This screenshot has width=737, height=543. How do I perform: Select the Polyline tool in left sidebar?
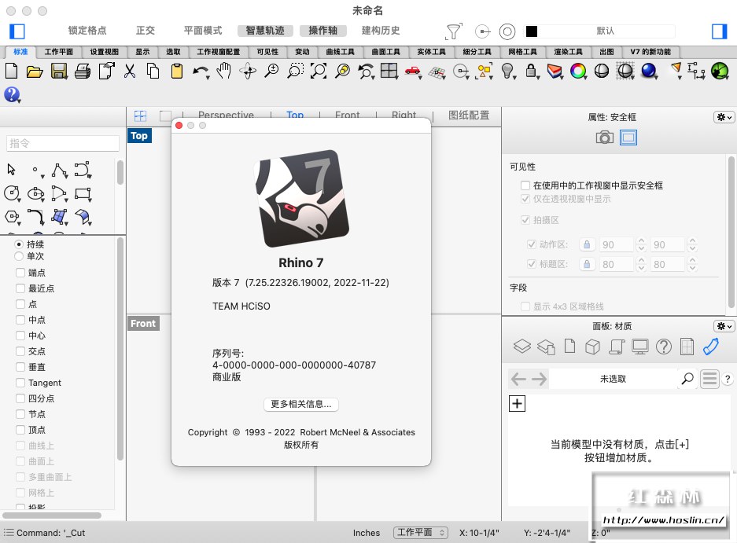click(59, 170)
